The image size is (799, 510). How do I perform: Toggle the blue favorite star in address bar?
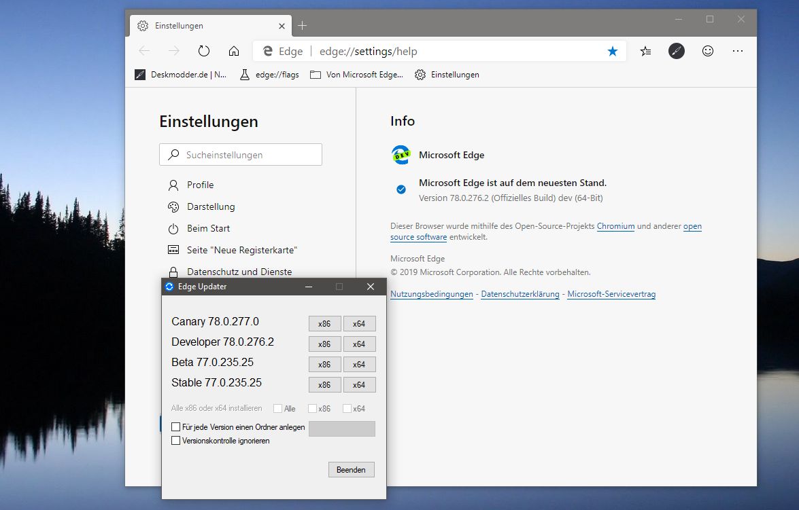[613, 51]
